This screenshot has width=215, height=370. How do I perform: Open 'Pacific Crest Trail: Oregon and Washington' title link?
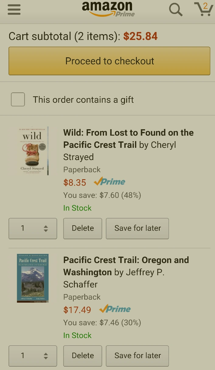point(126,266)
